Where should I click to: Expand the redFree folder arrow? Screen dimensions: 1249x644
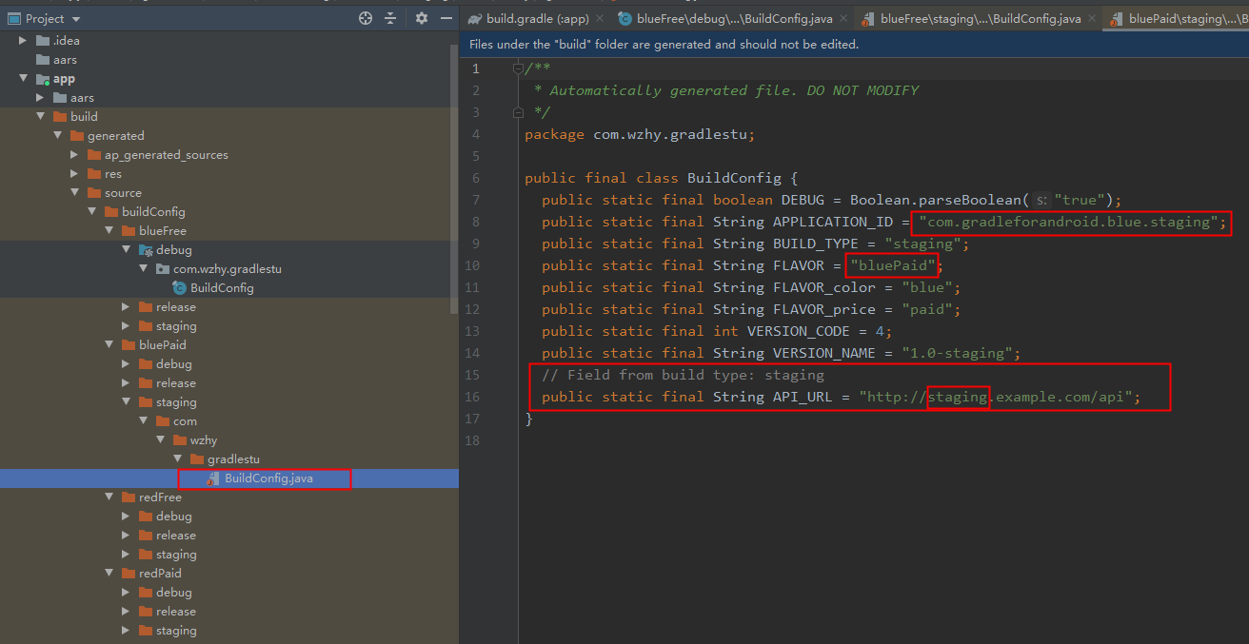pyautogui.click(x=109, y=497)
